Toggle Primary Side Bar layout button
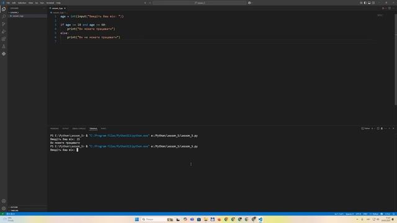 coord(365,2)
